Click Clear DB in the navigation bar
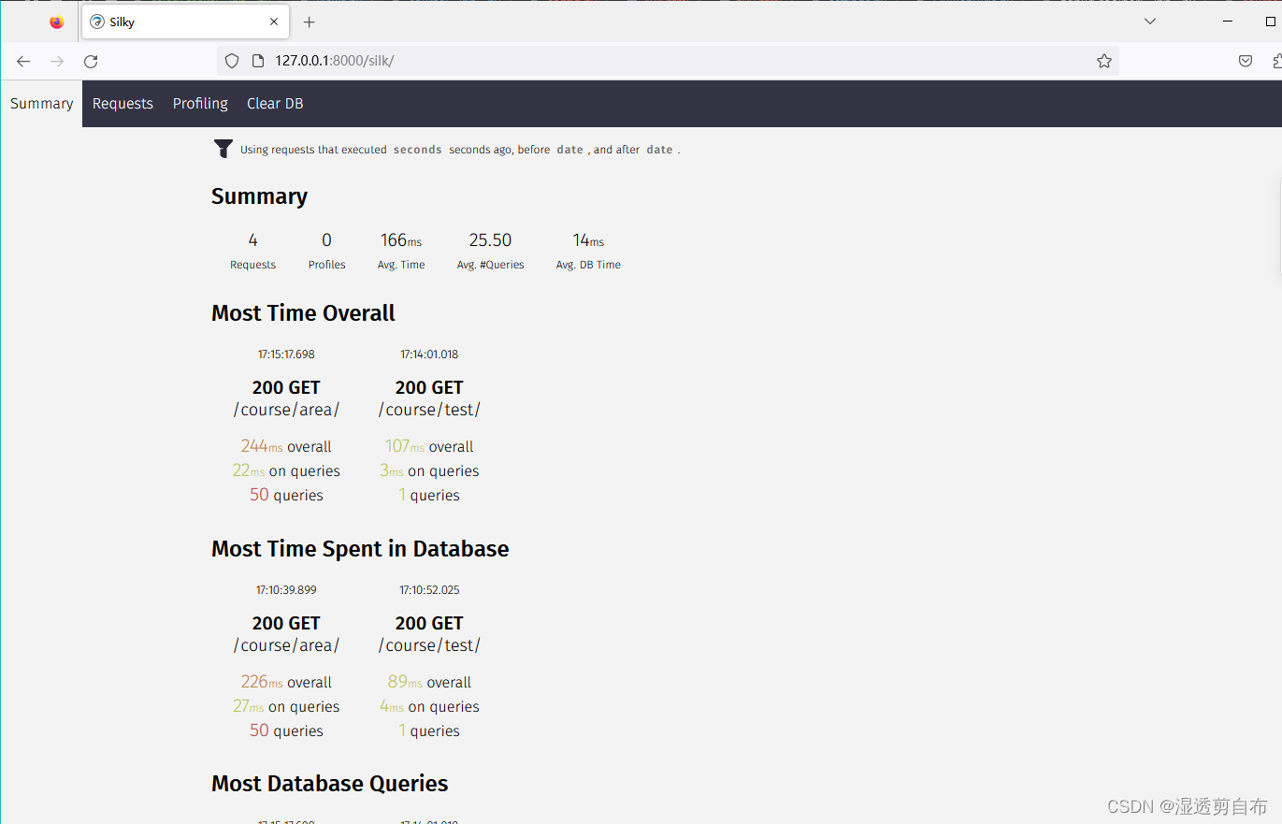 275,104
